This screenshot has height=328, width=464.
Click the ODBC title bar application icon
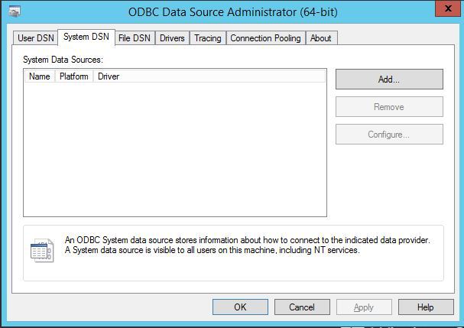click(15, 11)
